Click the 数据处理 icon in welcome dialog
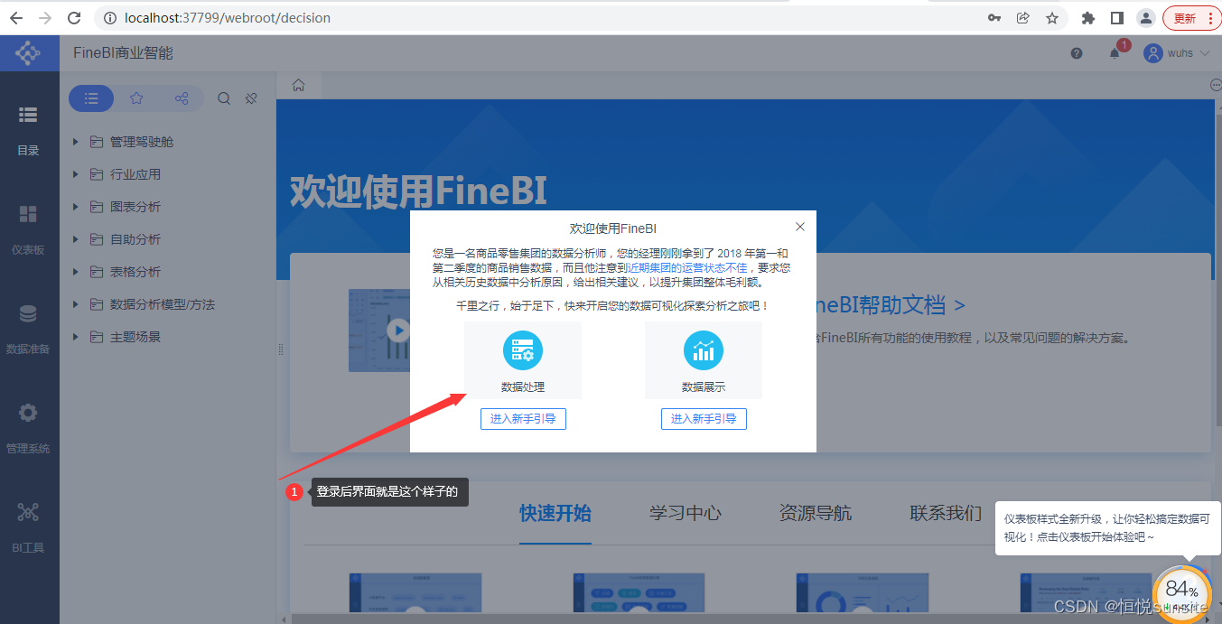This screenshot has height=624, width=1222. 523,351
